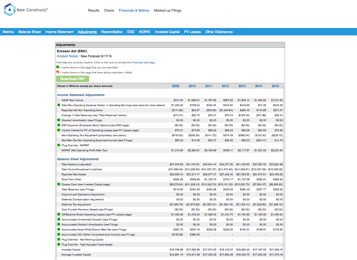This screenshot has width=357, height=260.
Task: Switch to the ESO tab
Action: pyautogui.click(x=131, y=32)
